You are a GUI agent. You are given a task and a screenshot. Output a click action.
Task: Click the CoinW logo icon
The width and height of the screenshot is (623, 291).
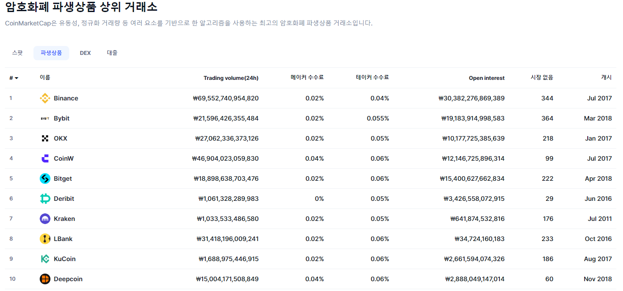point(44,158)
